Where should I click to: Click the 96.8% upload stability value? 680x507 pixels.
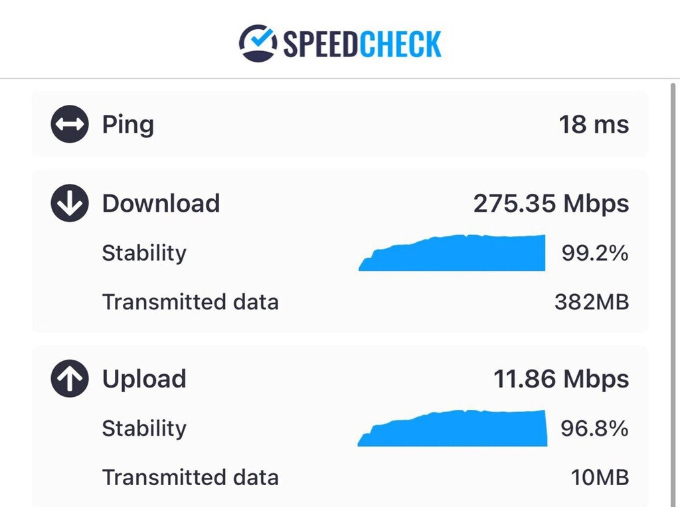pyautogui.click(x=595, y=428)
